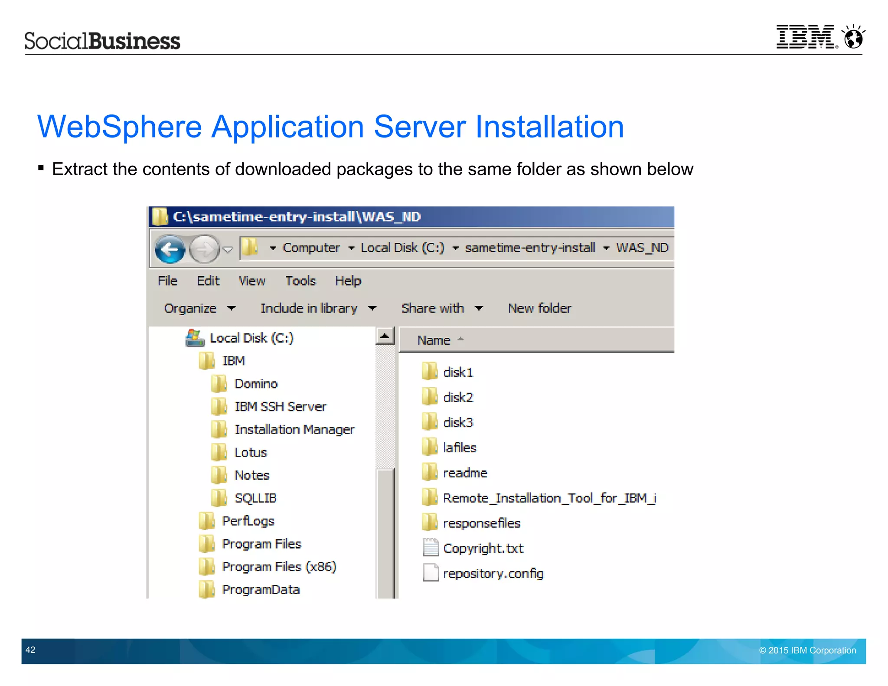This screenshot has height=686, width=888.
Task: Open dropdown arrow before Computer breadcrumb
Action: (x=273, y=248)
